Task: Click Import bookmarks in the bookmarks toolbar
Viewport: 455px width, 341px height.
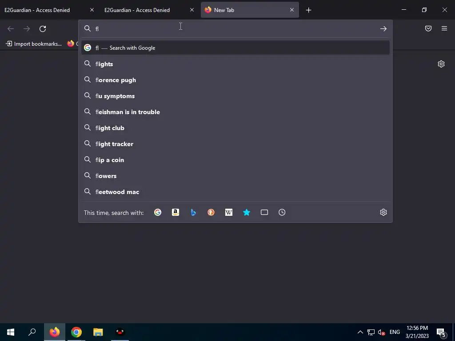Action: click(34, 44)
